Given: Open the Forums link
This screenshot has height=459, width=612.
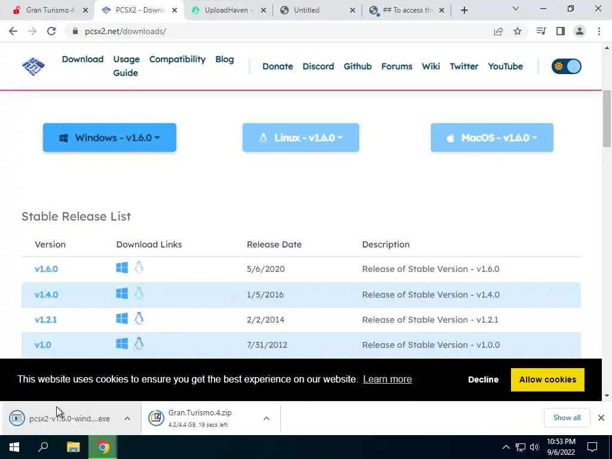Looking at the screenshot, I should pos(397,66).
